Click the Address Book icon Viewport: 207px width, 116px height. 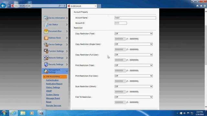pos(46,38)
